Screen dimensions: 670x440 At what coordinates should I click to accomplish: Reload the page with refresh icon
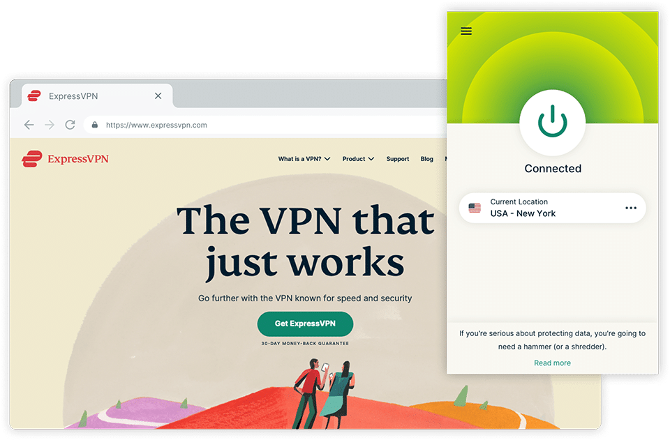[x=70, y=125]
